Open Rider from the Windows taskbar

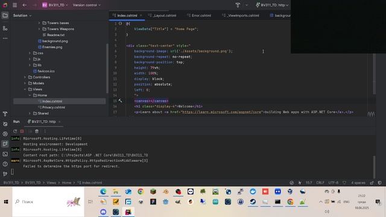click(128, 212)
